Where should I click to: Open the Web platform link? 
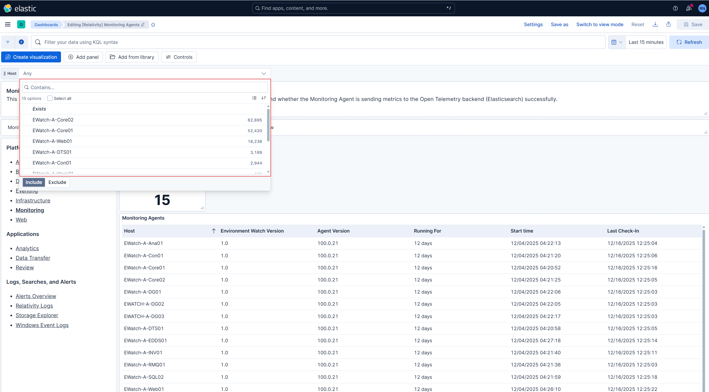point(21,220)
